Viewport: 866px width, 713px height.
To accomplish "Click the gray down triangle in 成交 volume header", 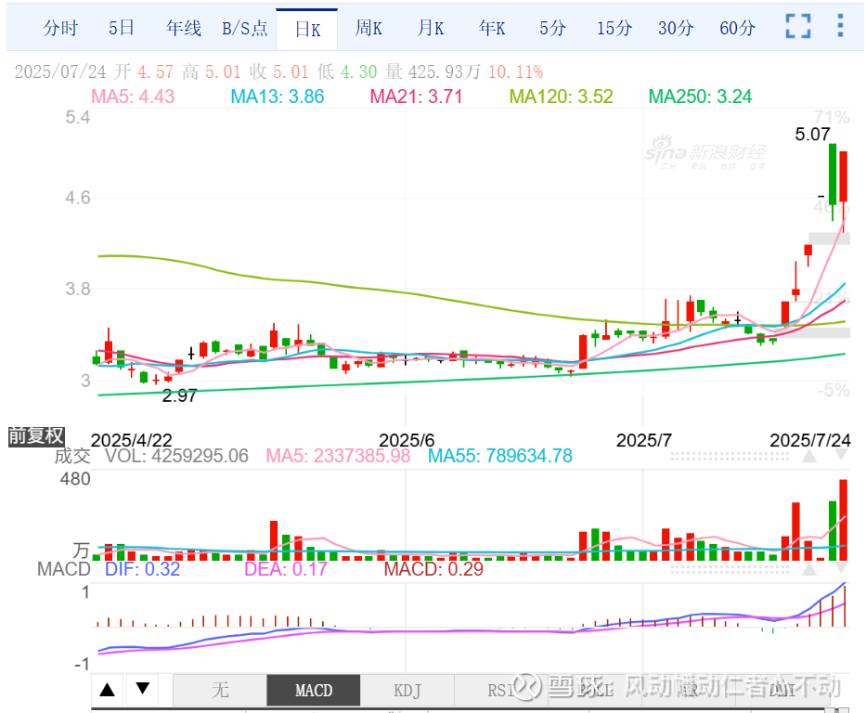I will [x=841, y=456].
